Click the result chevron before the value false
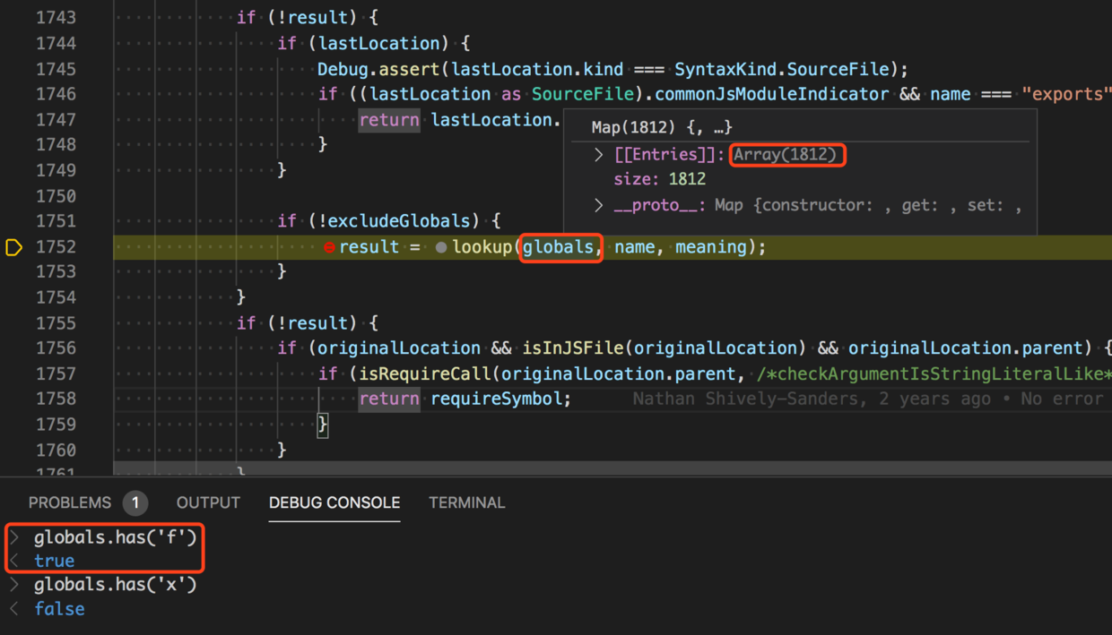1112x635 pixels. tap(14, 609)
